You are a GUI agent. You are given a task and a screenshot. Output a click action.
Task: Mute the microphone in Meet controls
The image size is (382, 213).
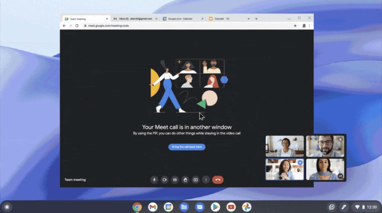tap(154, 180)
